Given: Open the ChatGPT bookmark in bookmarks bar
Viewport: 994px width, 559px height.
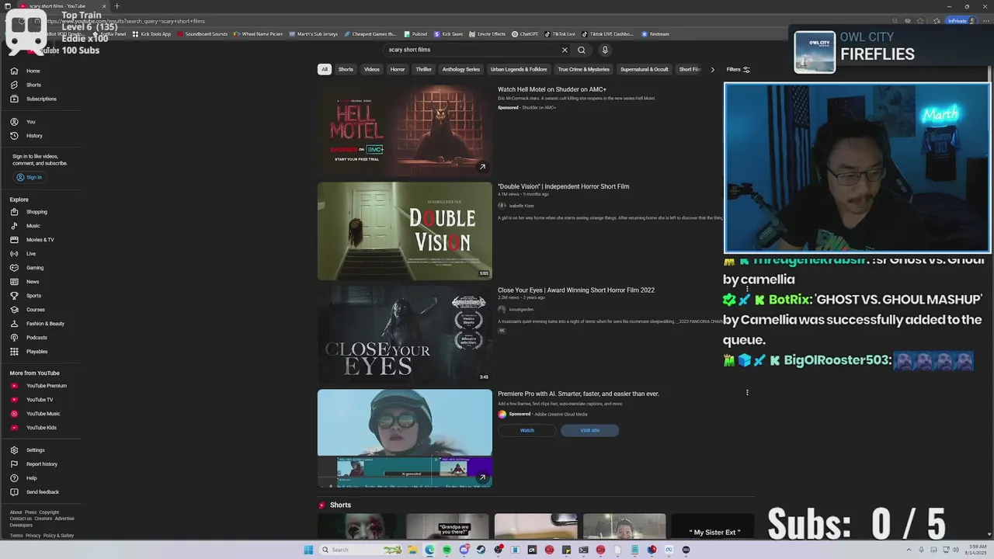Looking at the screenshot, I should point(525,34).
